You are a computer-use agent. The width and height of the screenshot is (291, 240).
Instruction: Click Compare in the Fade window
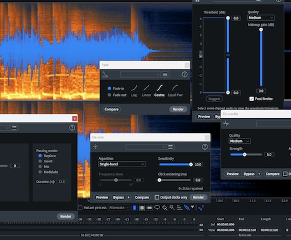coord(111,109)
